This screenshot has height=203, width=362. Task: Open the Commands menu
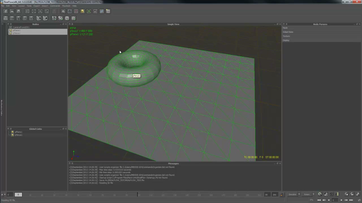[x=55, y=6]
